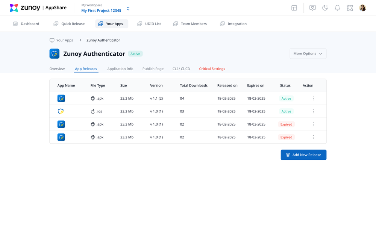Select Your Apps in navigation
Viewport: 376px width, 244px height.
112,24
